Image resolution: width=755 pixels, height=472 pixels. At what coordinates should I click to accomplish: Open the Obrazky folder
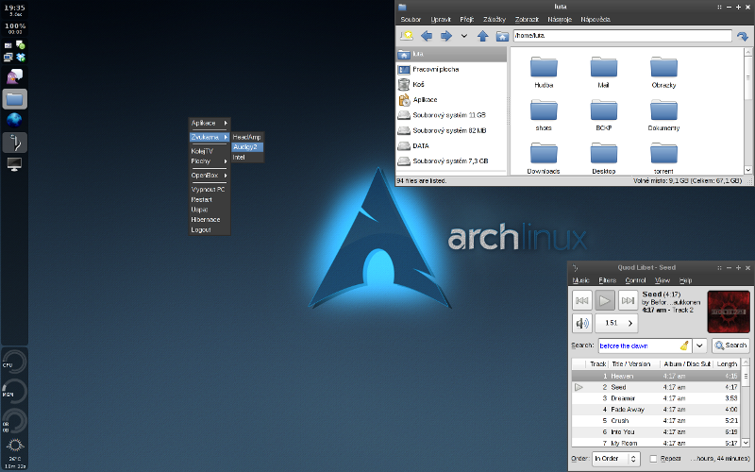663,73
